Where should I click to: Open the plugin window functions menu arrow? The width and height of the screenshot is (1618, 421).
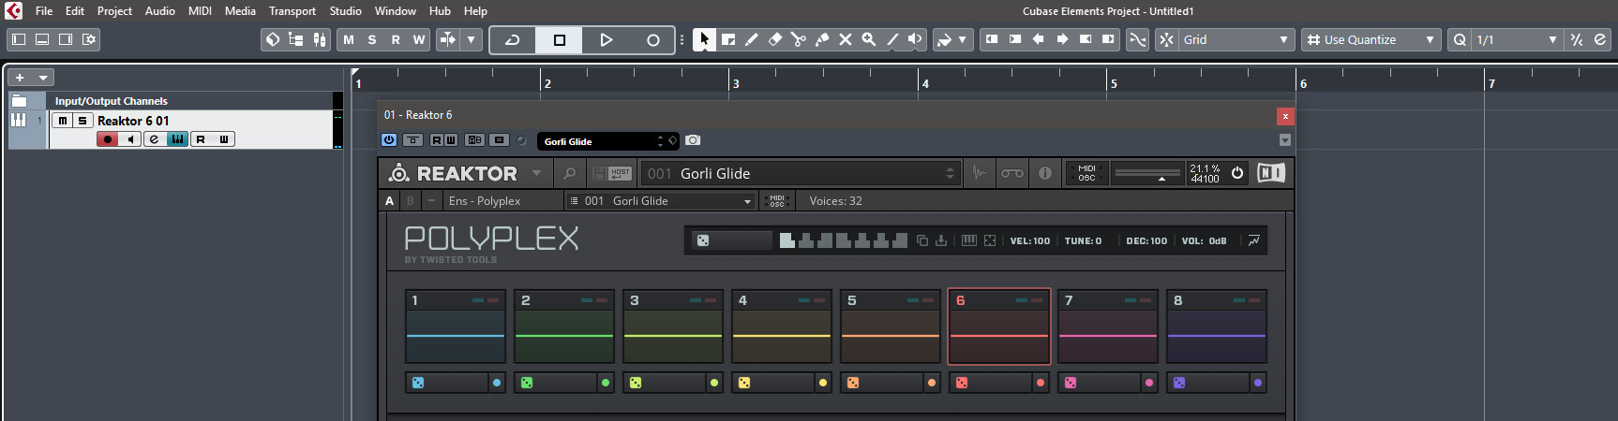pos(1285,140)
